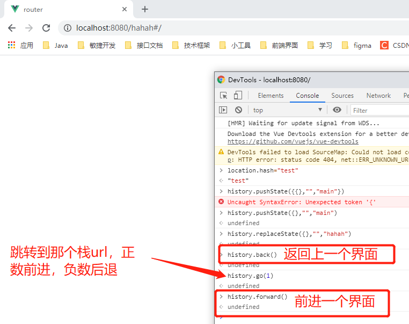Click the eye icon to create live expression

337,110
